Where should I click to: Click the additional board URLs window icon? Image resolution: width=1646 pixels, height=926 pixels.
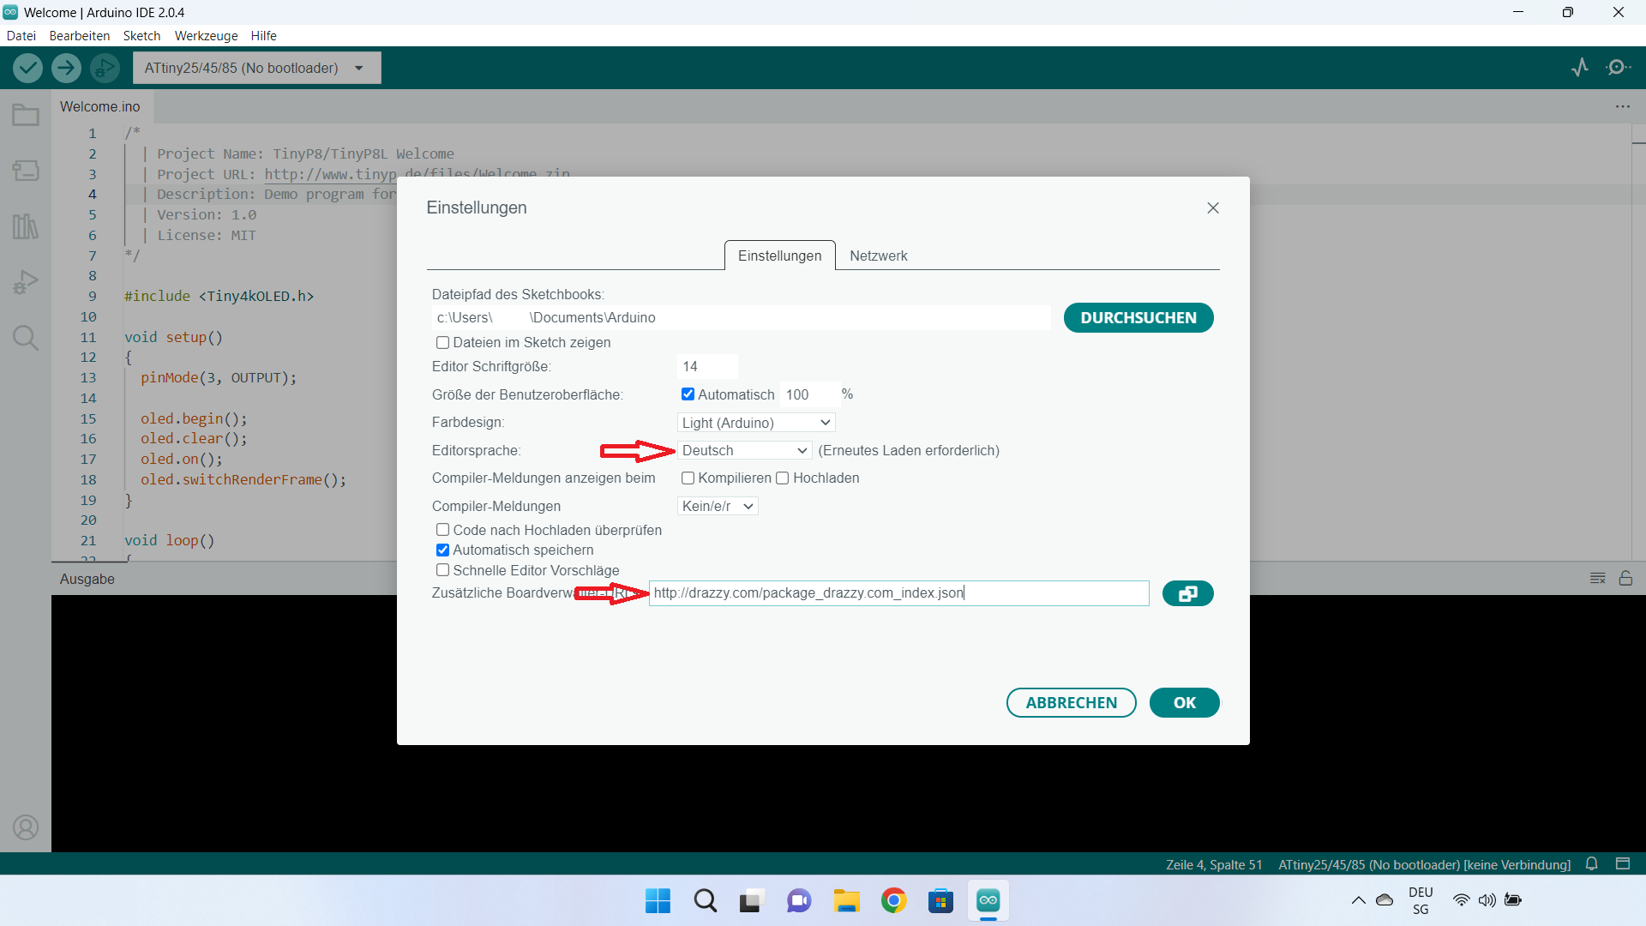pyautogui.click(x=1187, y=593)
